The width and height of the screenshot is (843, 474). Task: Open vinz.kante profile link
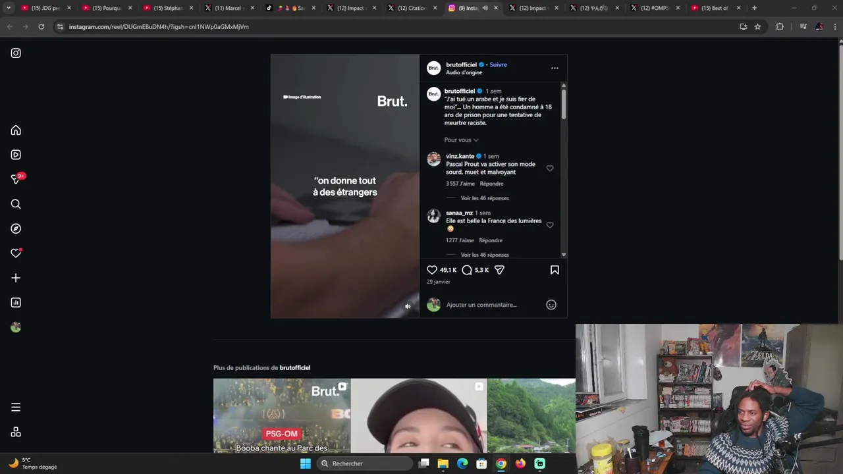point(460,156)
